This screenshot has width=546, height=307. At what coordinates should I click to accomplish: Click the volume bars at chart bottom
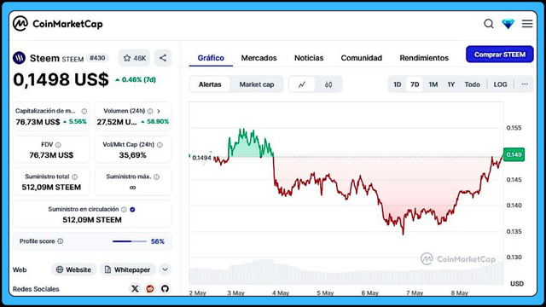[346, 273]
